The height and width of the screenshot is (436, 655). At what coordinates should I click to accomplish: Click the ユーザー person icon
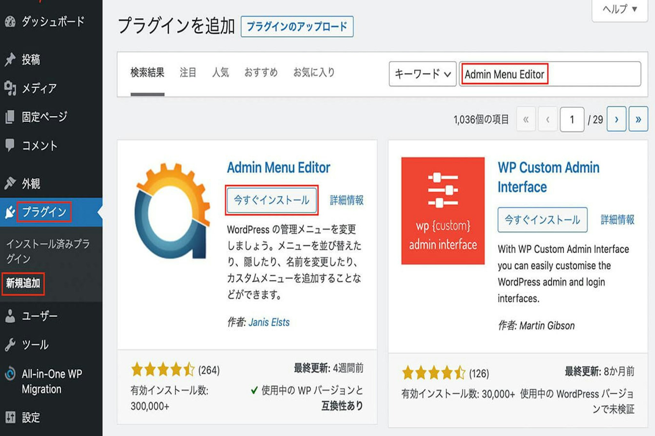10,316
